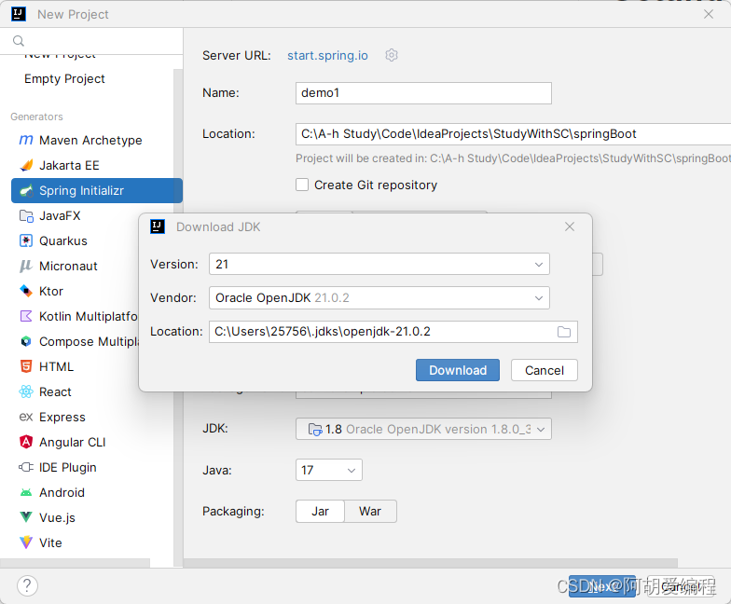The width and height of the screenshot is (731, 604).
Task: Click the help question mark button
Action: (x=28, y=585)
